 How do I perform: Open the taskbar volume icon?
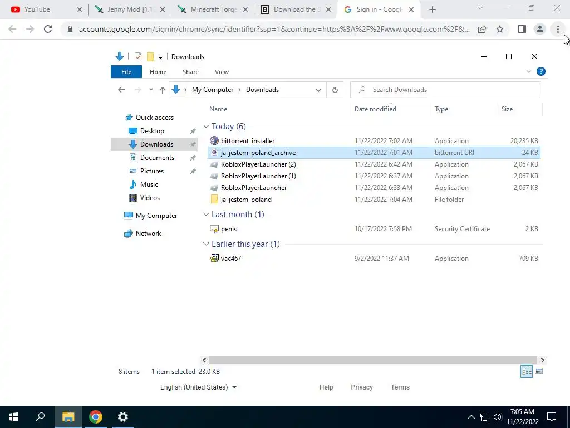click(x=498, y=417)
